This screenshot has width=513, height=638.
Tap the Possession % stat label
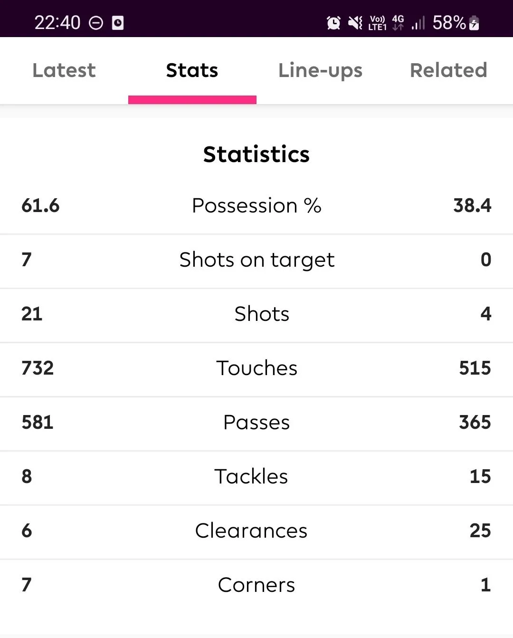(x=256, y=206)
